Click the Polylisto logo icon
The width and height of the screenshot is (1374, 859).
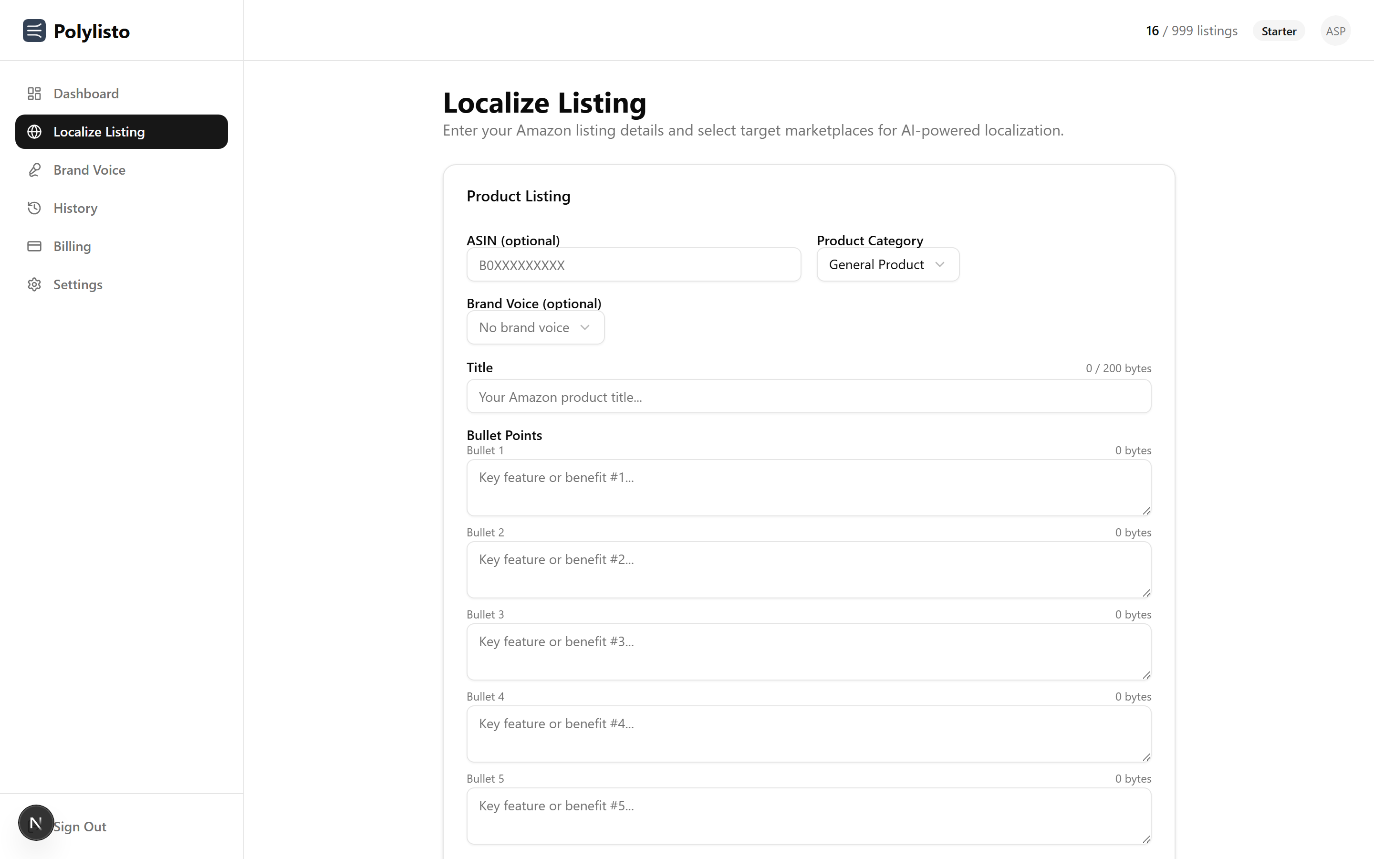click(34, 31)
